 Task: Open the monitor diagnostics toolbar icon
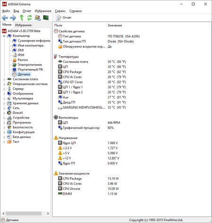coord(46,17)
